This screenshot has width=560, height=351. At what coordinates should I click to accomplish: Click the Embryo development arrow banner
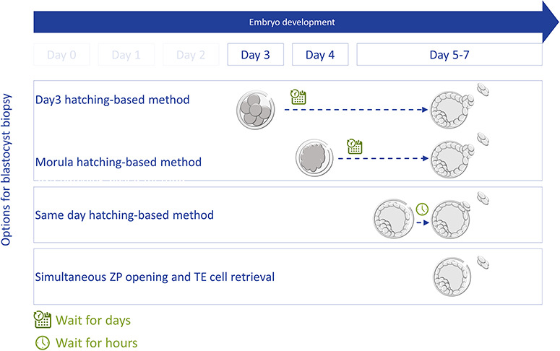point(289,22)
